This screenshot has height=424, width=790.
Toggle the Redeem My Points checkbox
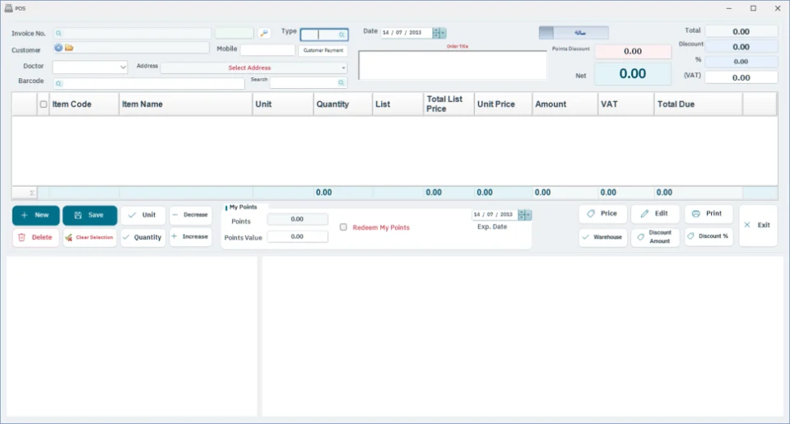pos(343,227)
